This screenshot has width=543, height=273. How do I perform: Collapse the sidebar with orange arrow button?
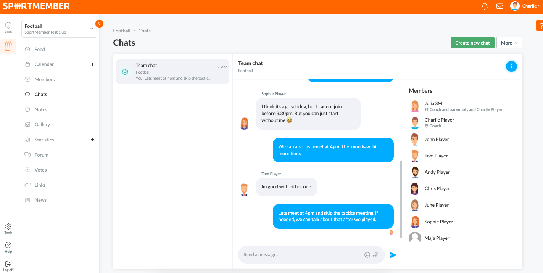(x=99, y=24)
